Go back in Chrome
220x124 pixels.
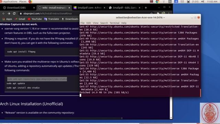(x=3, y=13)
